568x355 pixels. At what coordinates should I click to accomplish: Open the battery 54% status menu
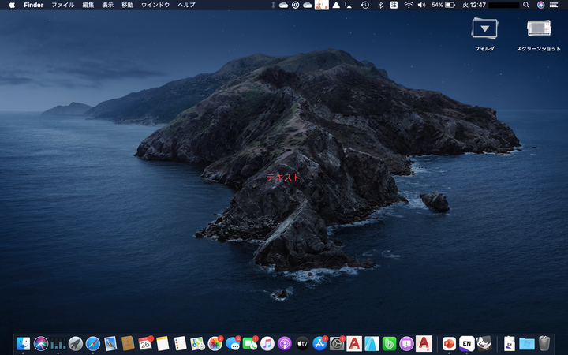(443, 5)
